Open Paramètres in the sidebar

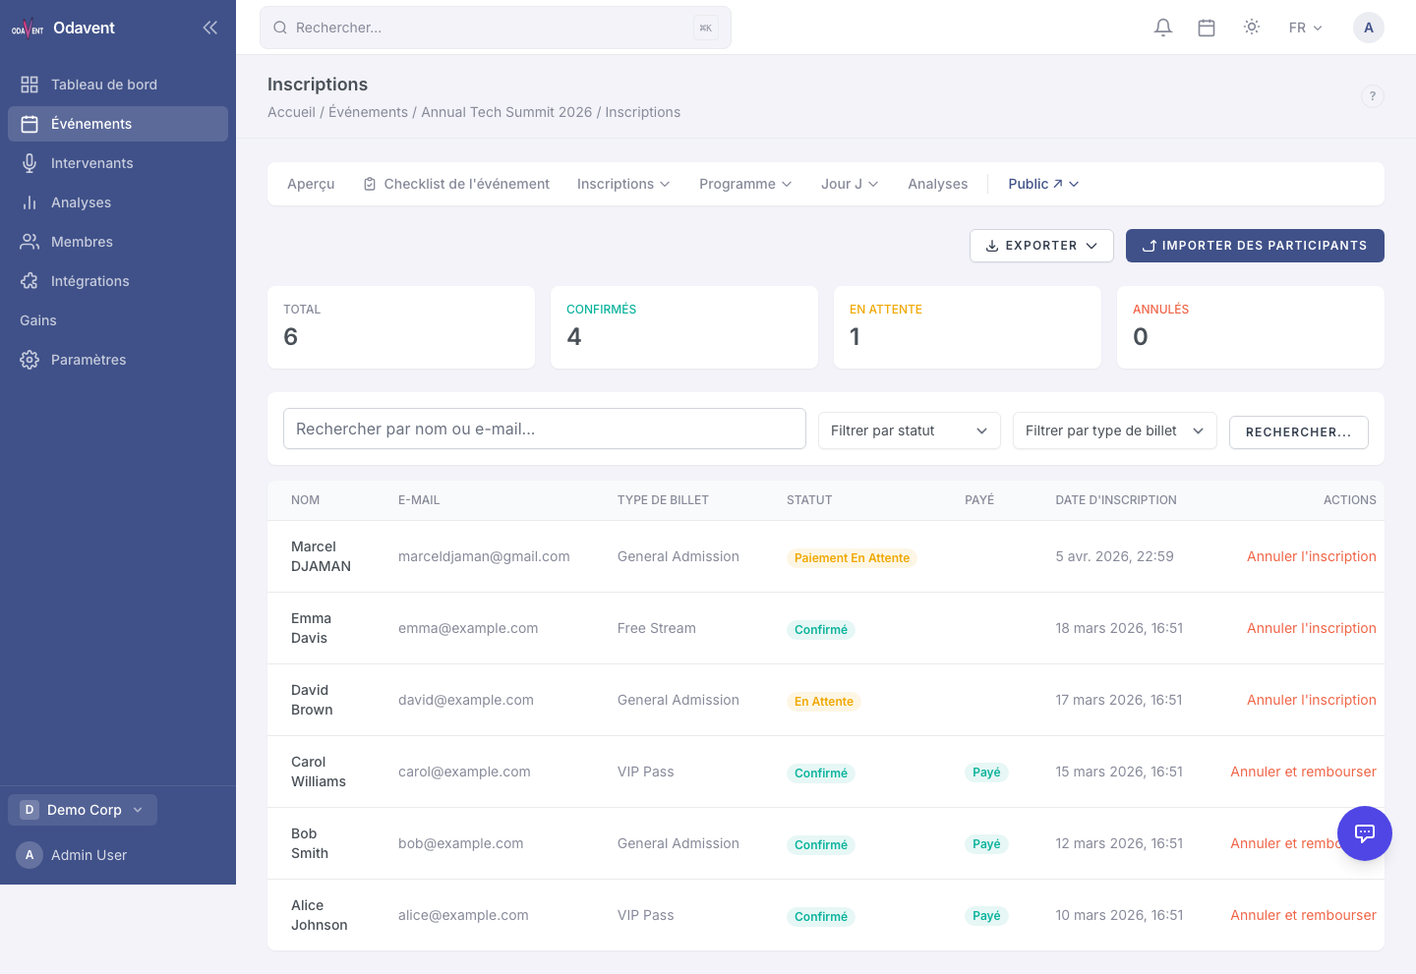118,360
